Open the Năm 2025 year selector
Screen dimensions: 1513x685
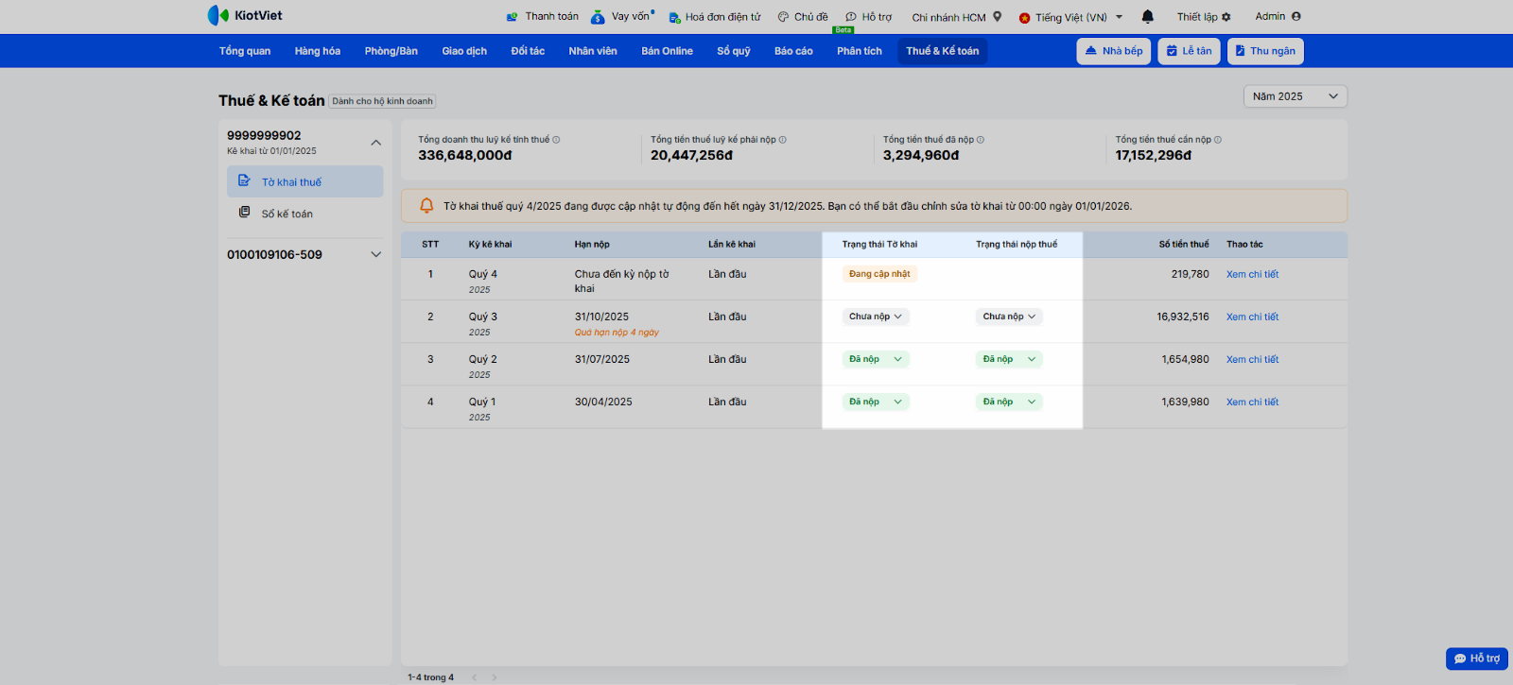pyautogui.click(x=1296, y=96)
